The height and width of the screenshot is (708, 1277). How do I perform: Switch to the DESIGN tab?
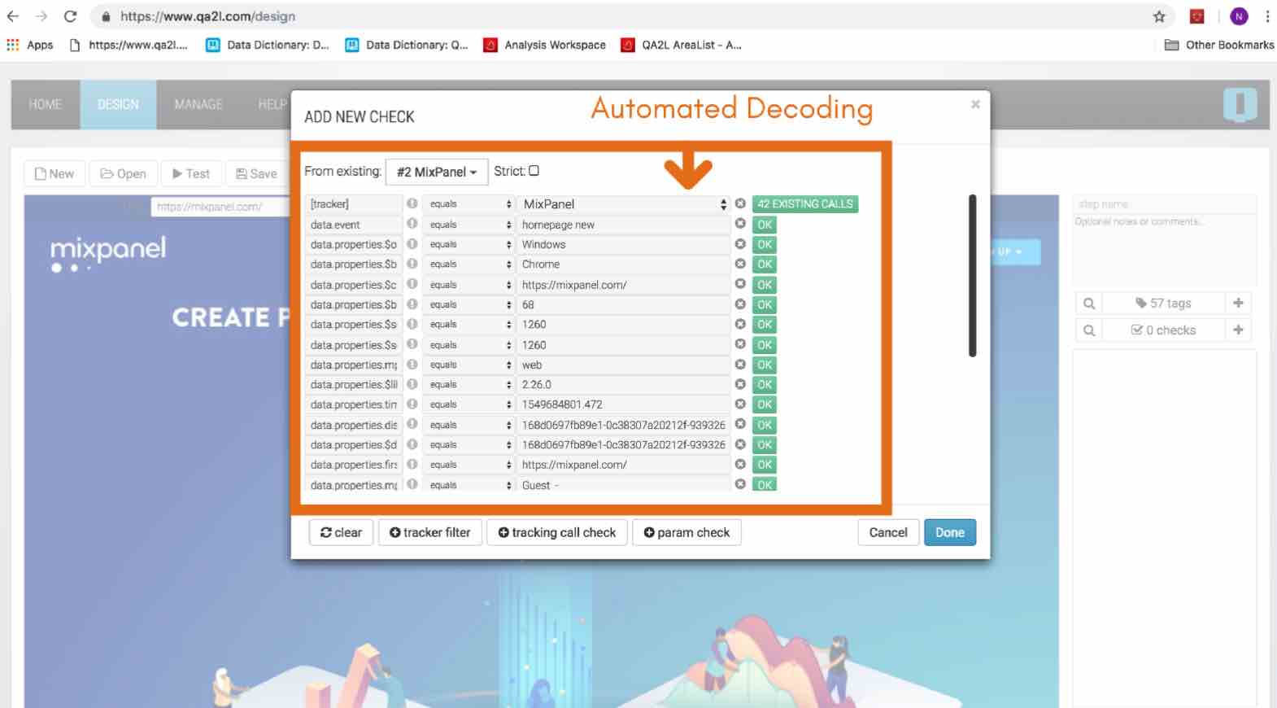click(x=118, y=105)
